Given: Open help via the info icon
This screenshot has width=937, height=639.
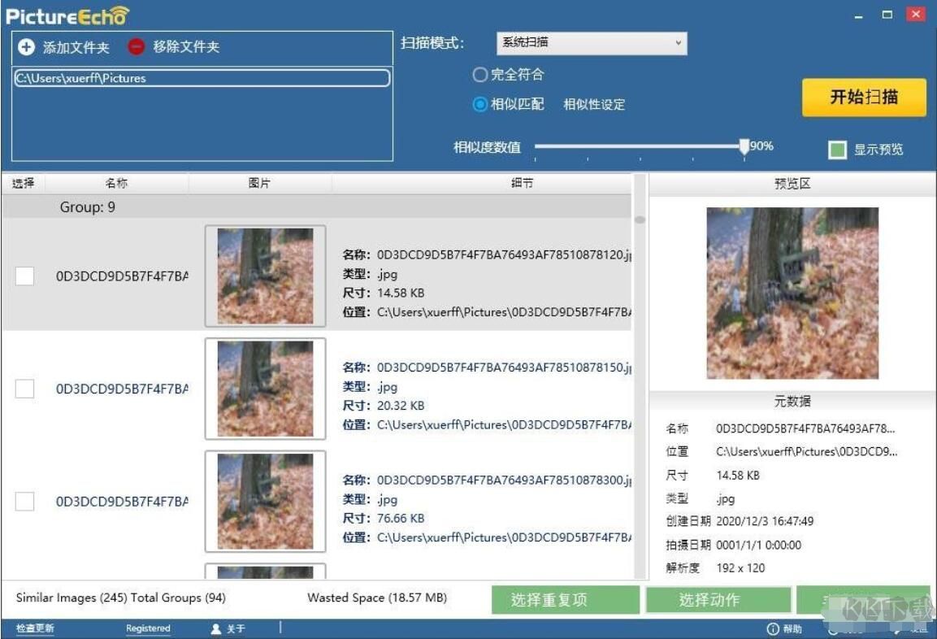Looking at the screenshot, I should point(771,628).
